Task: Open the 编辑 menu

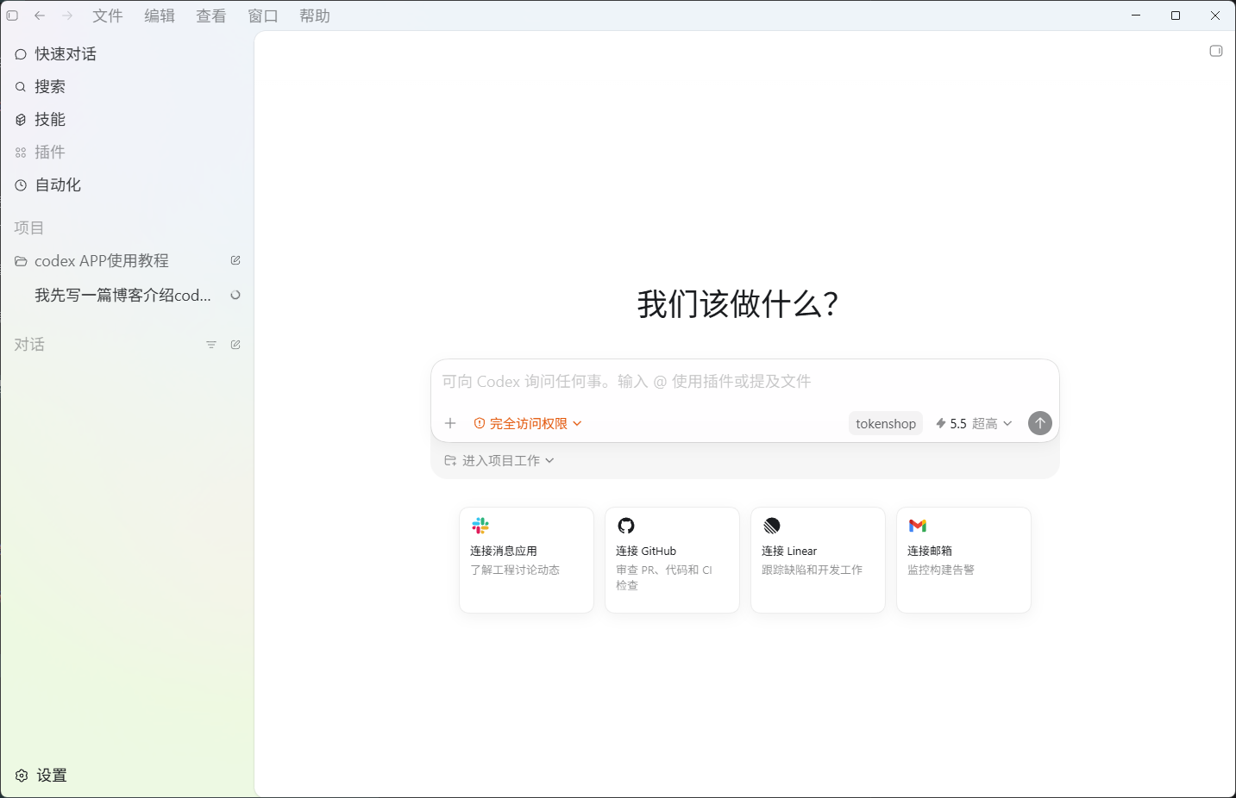Action: click(x=160, y=16)
